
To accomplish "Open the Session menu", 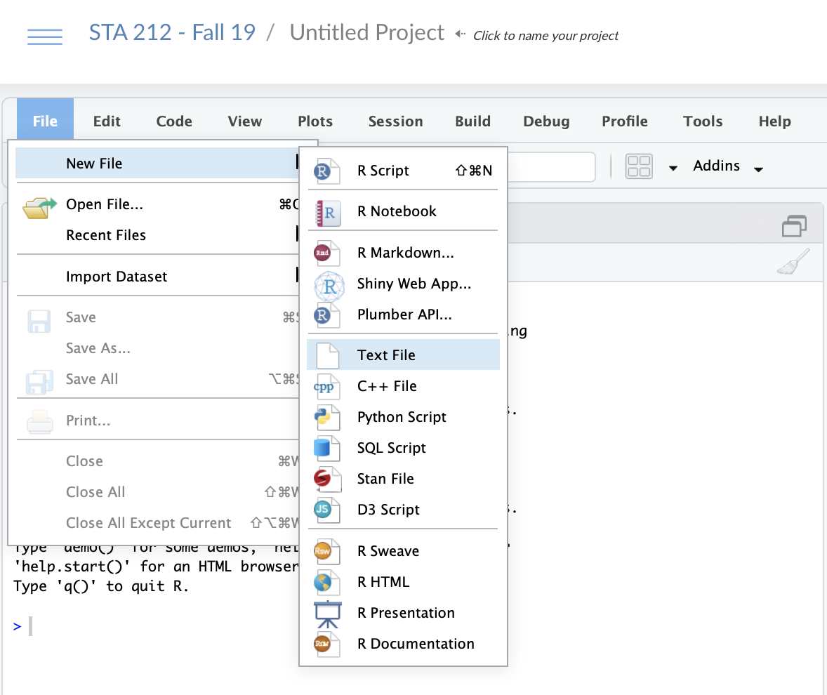I will (395, 121).
